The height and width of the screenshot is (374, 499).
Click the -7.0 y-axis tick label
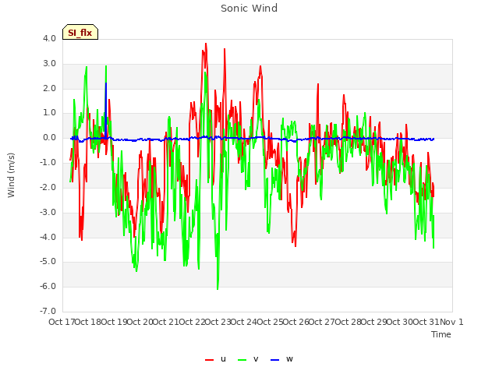(x=48, y=312)
